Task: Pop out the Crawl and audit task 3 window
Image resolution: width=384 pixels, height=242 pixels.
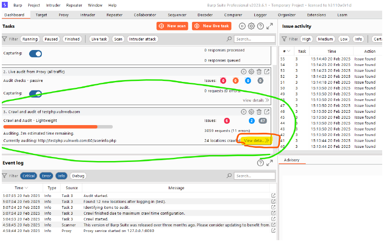Action: [x=267, y=112]
